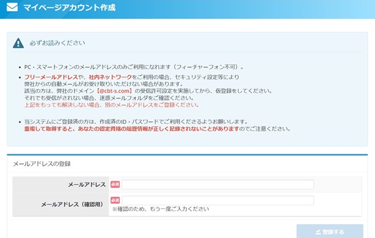Screen dimensions: 375x238
Task: Click the メールアドレスの登録 section title
Action: pyautogui.click(x=42, y=164)
